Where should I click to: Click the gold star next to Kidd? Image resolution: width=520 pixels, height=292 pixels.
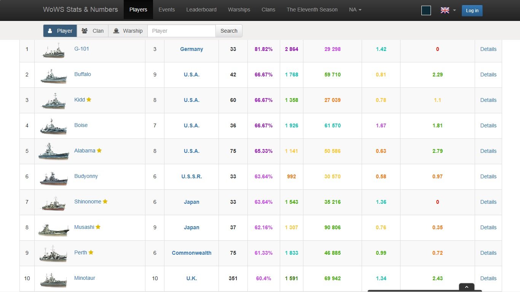89,100
